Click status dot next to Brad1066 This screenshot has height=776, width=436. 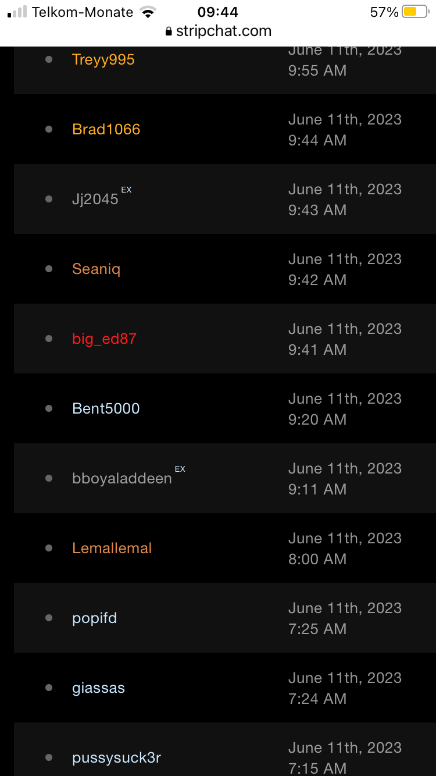click(x=49, y=129)
